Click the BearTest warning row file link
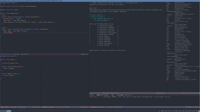The width and height of the screenshot is (200, 112). coord(93,97)
